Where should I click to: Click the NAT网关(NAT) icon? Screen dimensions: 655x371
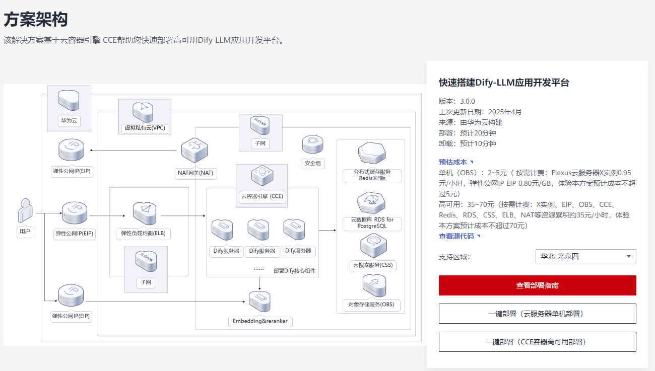point(194,151)
